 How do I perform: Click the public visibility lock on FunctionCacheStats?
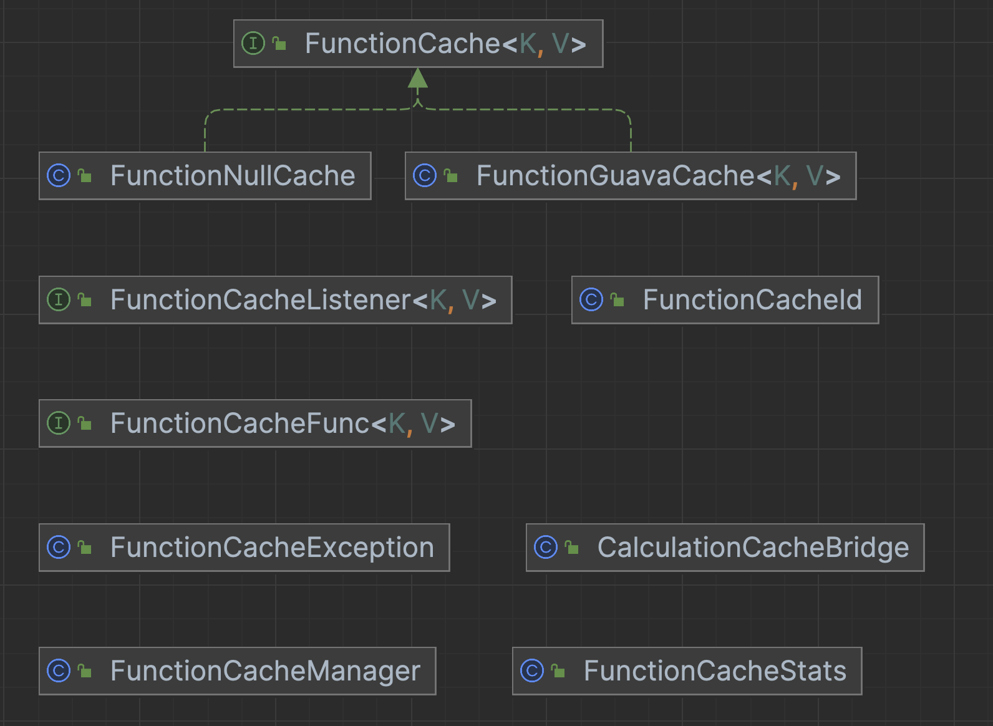point(558,671)
